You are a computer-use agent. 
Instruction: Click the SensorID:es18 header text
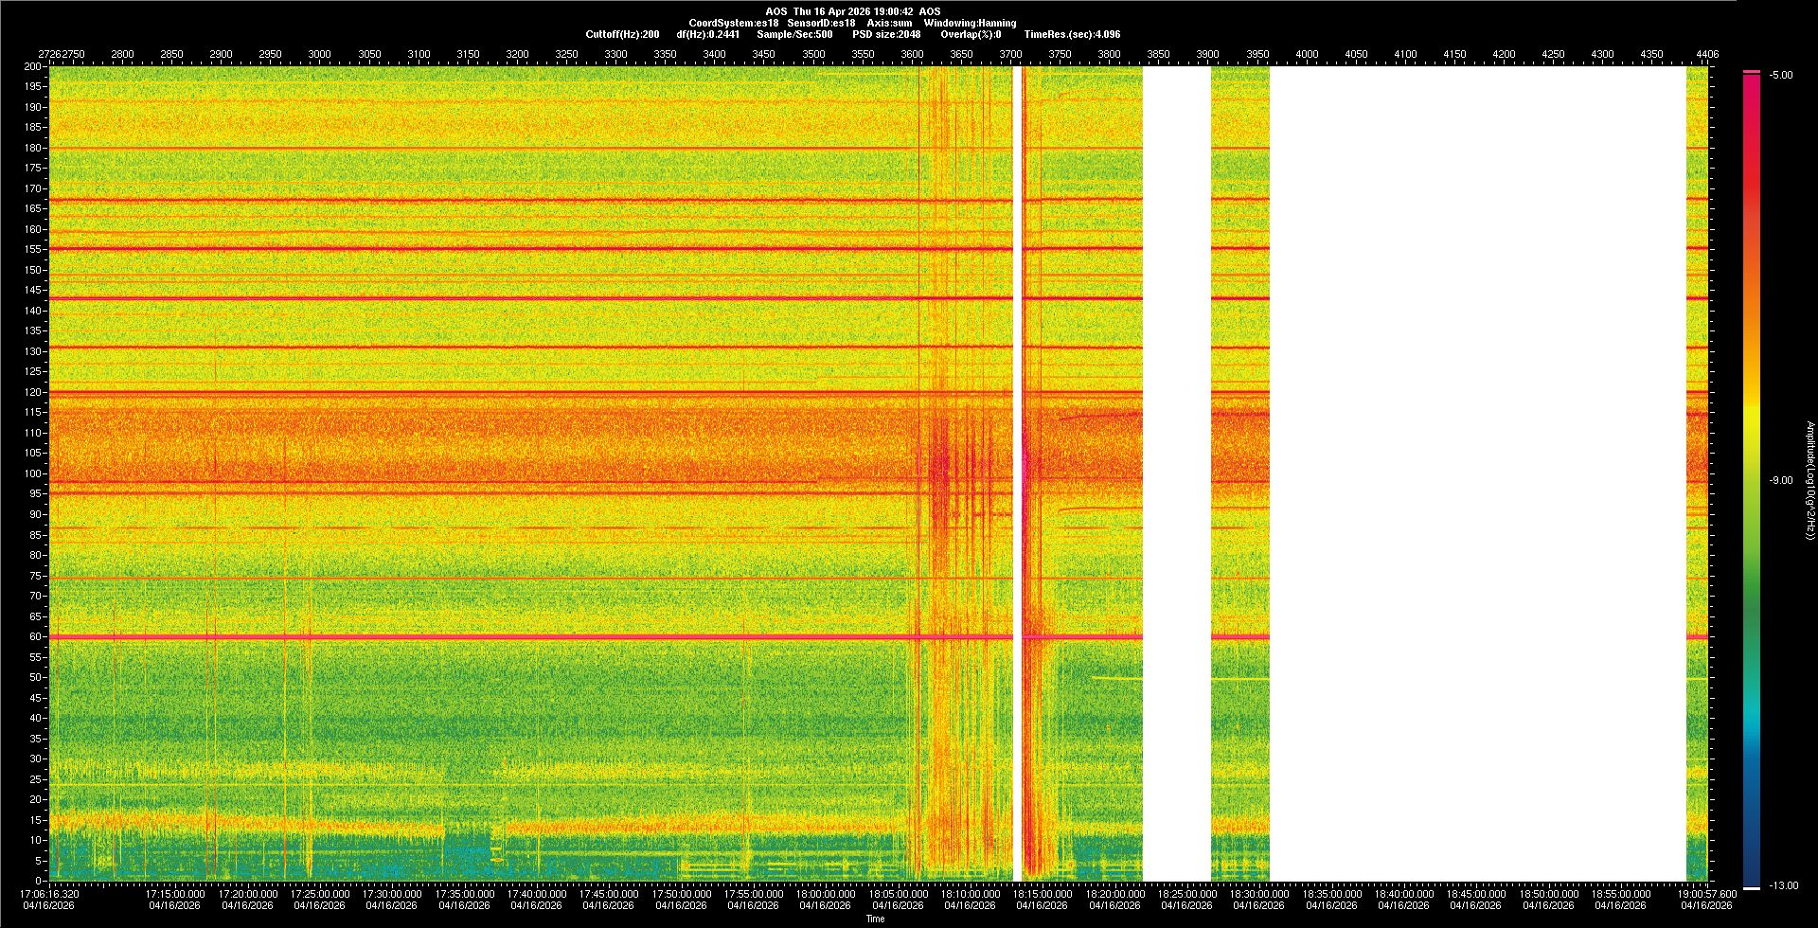pos(821,23)
